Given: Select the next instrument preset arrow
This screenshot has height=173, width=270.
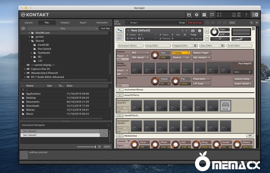Looking at the screenshot, I should coord(186,31).
